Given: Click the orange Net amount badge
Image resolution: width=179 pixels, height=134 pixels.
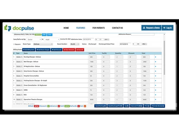Looking at the screenshot, I should coord(85,106).
